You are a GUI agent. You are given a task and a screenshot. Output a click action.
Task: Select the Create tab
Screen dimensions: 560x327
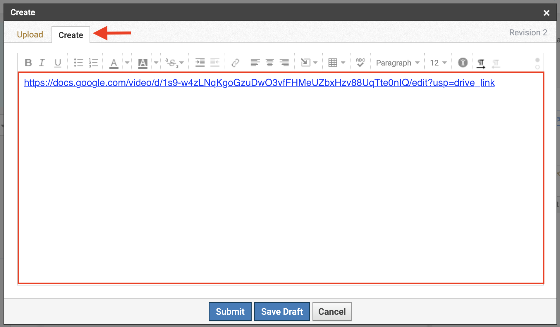[x=71, y=35]
